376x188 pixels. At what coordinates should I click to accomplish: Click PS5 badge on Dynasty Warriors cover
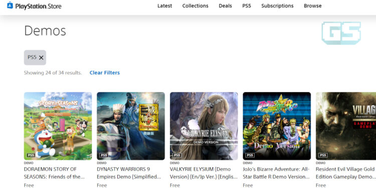coord(104,155)
